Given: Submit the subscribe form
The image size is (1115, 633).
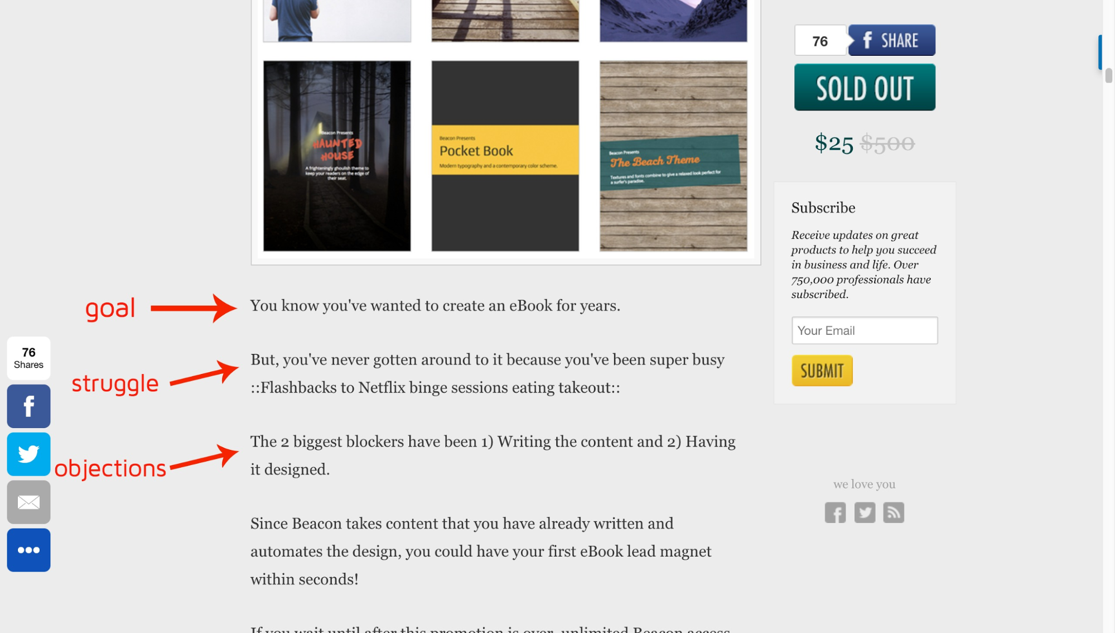Looking at the screenshot, I should [822, 371].
